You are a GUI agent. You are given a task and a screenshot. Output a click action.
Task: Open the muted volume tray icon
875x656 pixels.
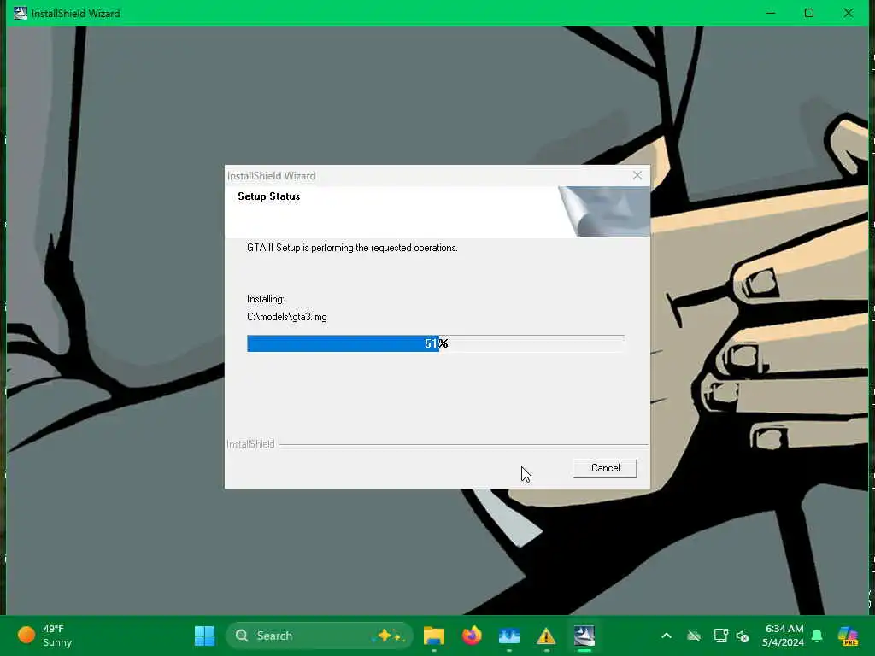743,635
